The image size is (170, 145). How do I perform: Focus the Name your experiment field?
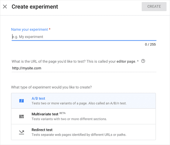[x=84, y=37]
